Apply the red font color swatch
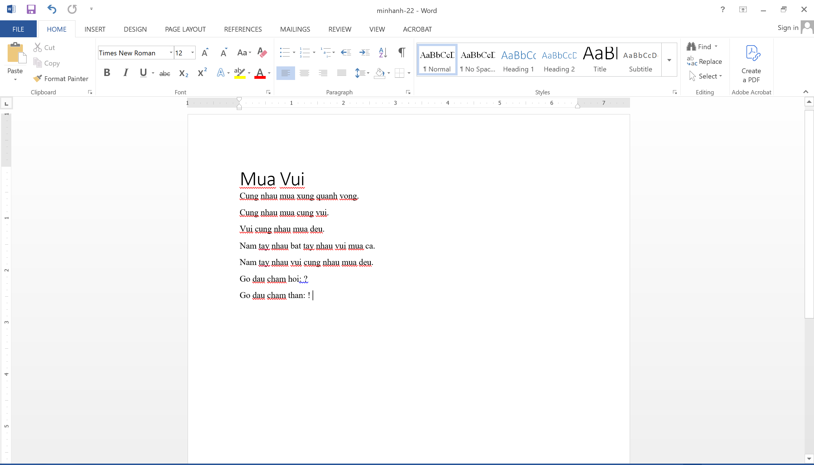The height and width of the screenshot is (465, 814). tap(260, 73)
